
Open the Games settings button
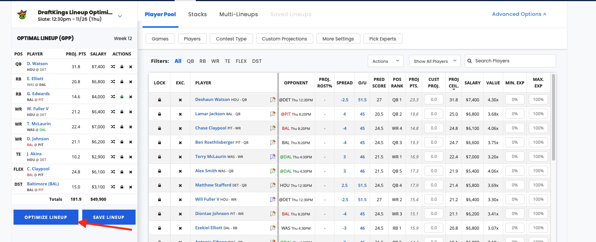pos(160,39)
